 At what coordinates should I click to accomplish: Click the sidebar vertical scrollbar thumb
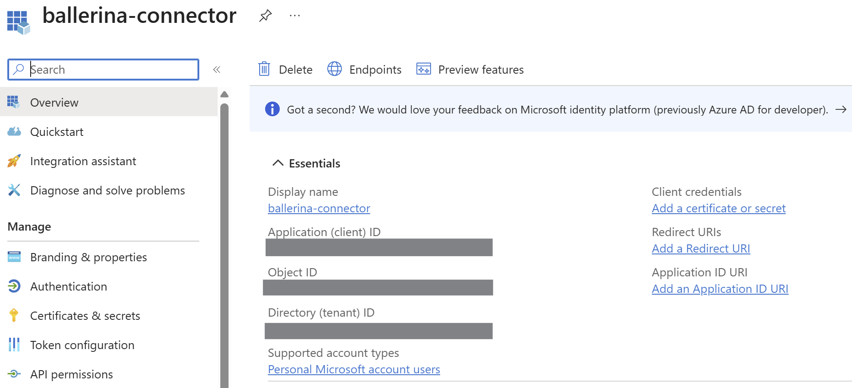tap(224, 245)
